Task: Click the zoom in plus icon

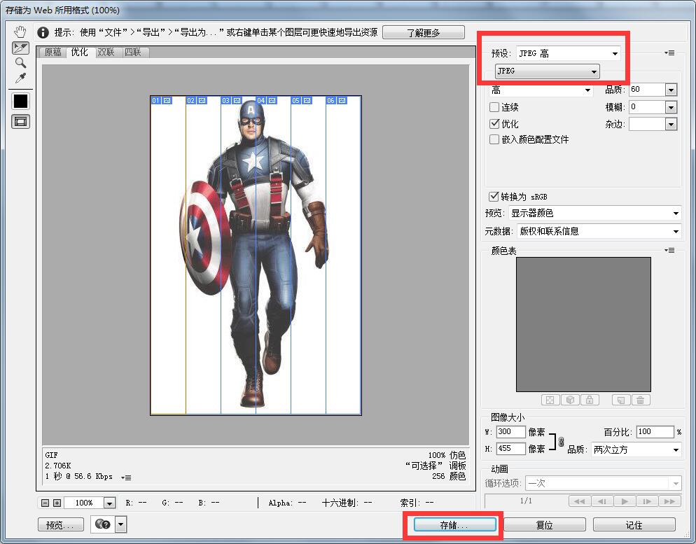Action: coord(57,503)
